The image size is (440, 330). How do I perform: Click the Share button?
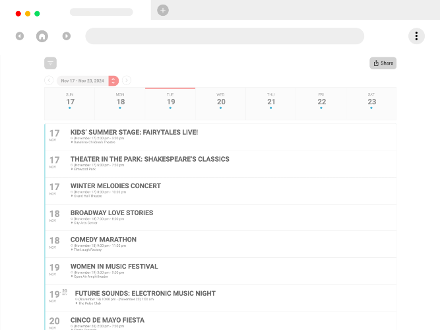[383, 63]
